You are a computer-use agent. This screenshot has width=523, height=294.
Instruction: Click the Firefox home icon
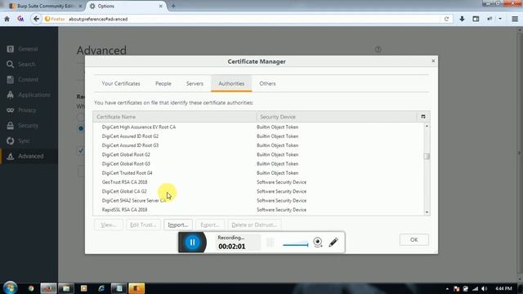click(x=7, y=19)
